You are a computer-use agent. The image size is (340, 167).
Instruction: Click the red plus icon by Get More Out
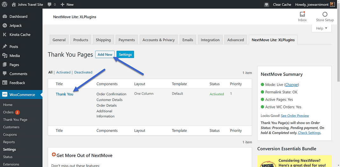54,155
